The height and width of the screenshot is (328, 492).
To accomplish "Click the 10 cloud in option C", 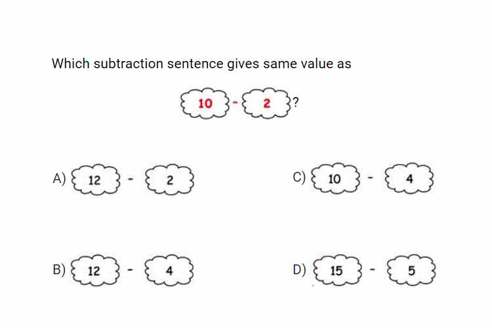I will pyautogui.click(x=335, y=178).
